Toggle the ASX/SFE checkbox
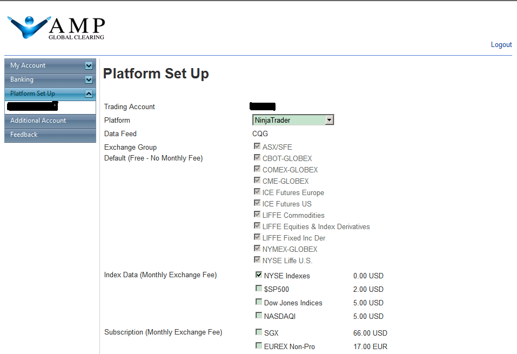Image resolution: width=517 pixels, height=354 pixels. 257,146
